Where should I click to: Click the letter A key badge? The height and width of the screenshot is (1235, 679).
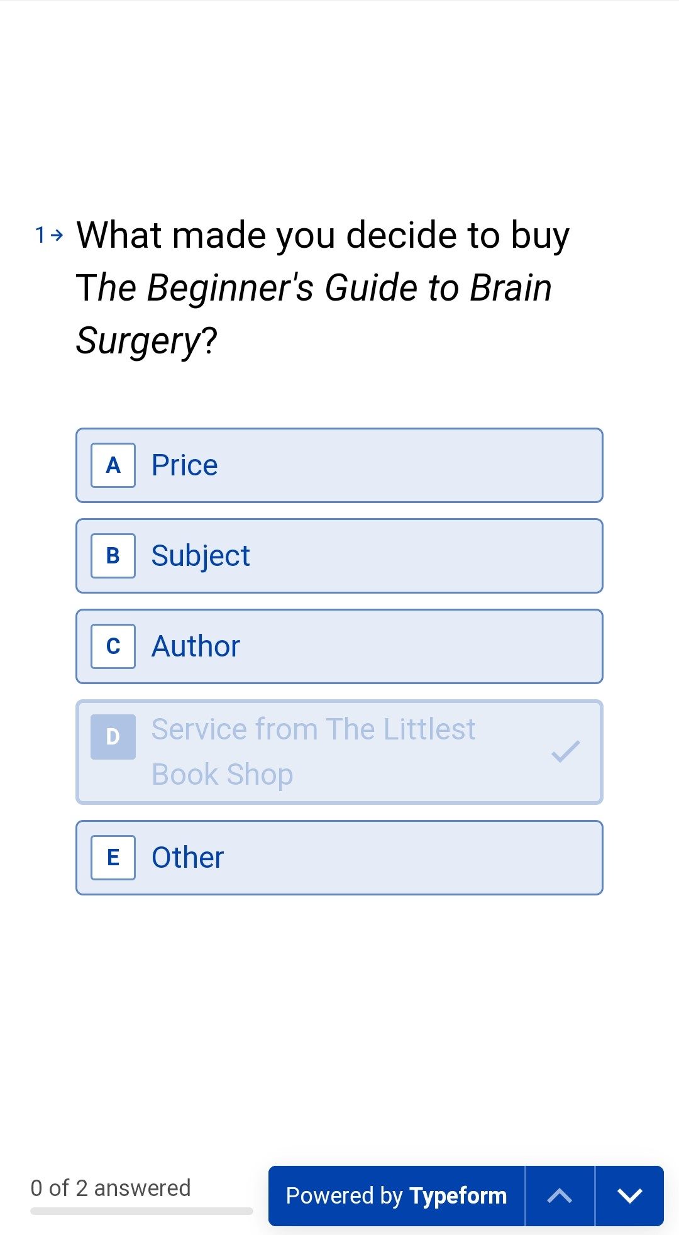pyautogui.click(x=113, y=465)
